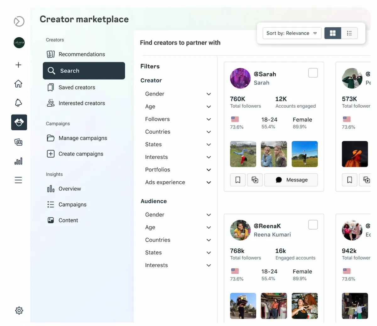Viewport: 377px width, 326px height.
Task: Expand Creator Gender filter
Action: (x=178, y=94)
